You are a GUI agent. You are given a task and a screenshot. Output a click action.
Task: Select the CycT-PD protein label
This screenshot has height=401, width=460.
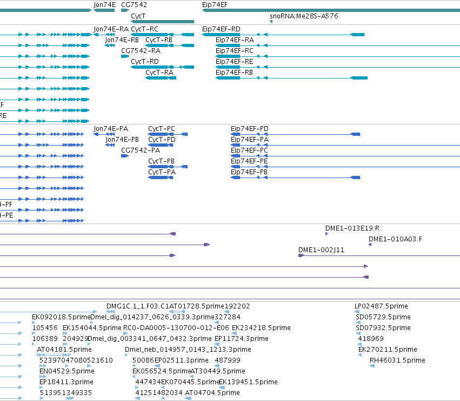[x=162, y=140]
